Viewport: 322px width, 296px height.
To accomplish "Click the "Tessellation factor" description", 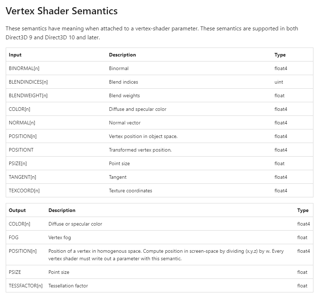I will 68,286.
